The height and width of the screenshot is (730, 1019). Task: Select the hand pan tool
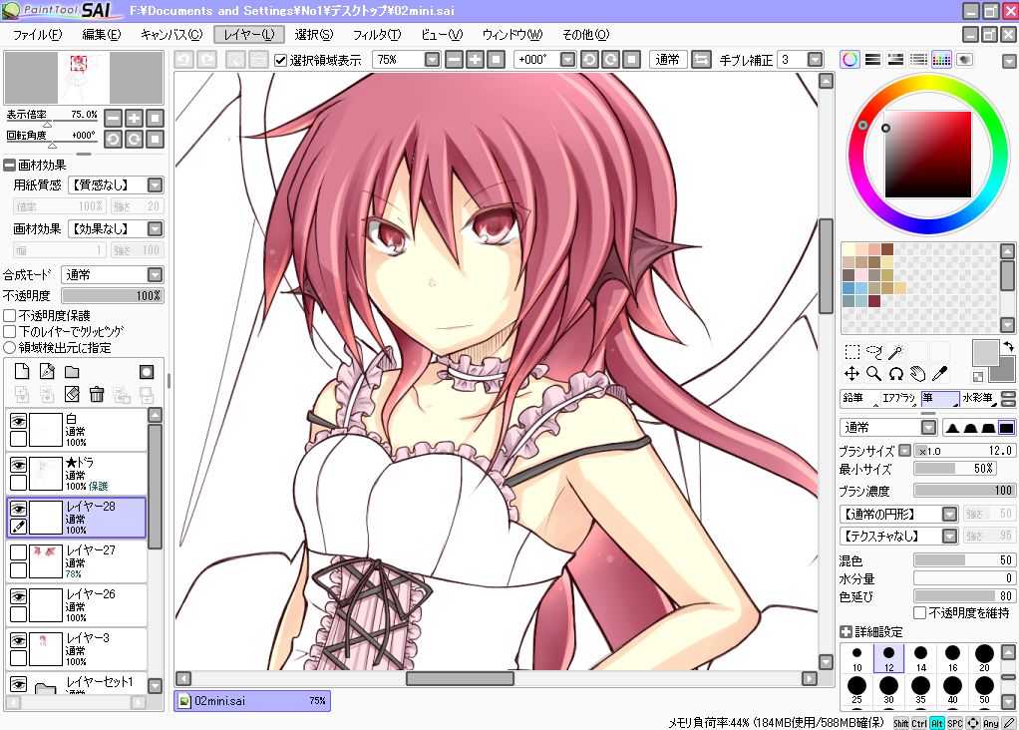point(917,374)
